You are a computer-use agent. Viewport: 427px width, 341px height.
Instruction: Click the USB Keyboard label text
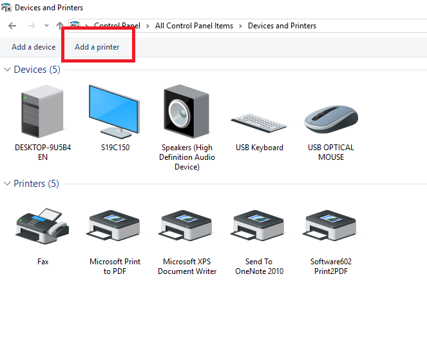click(x=260, y=148)
